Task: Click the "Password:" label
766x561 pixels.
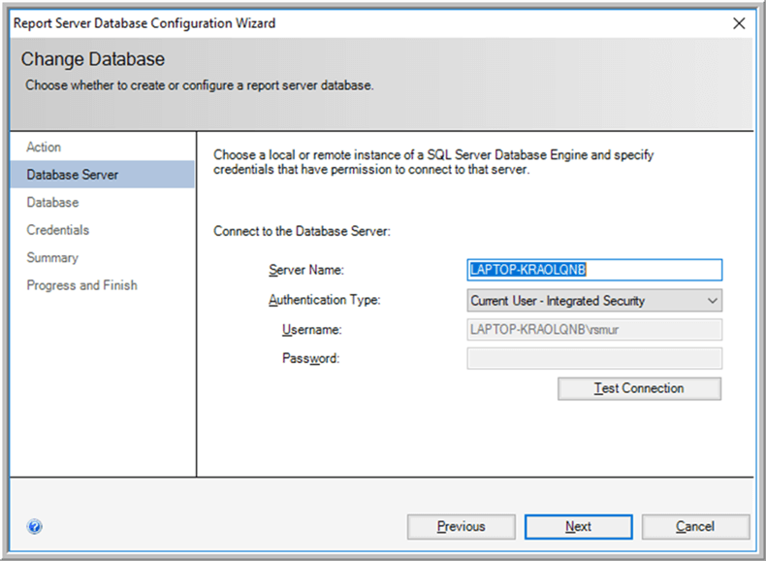Action: pyautogui.click(x=310, y=358)
